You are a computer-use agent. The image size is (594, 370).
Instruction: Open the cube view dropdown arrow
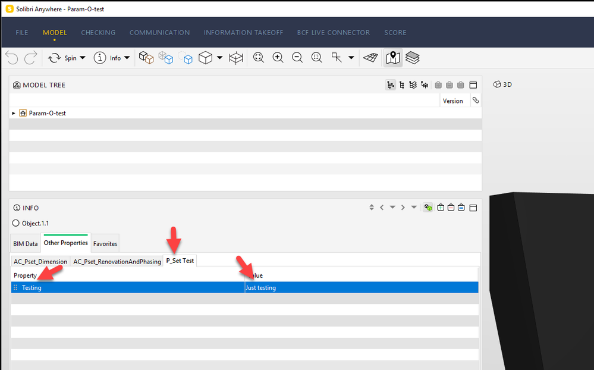point(220,58)
